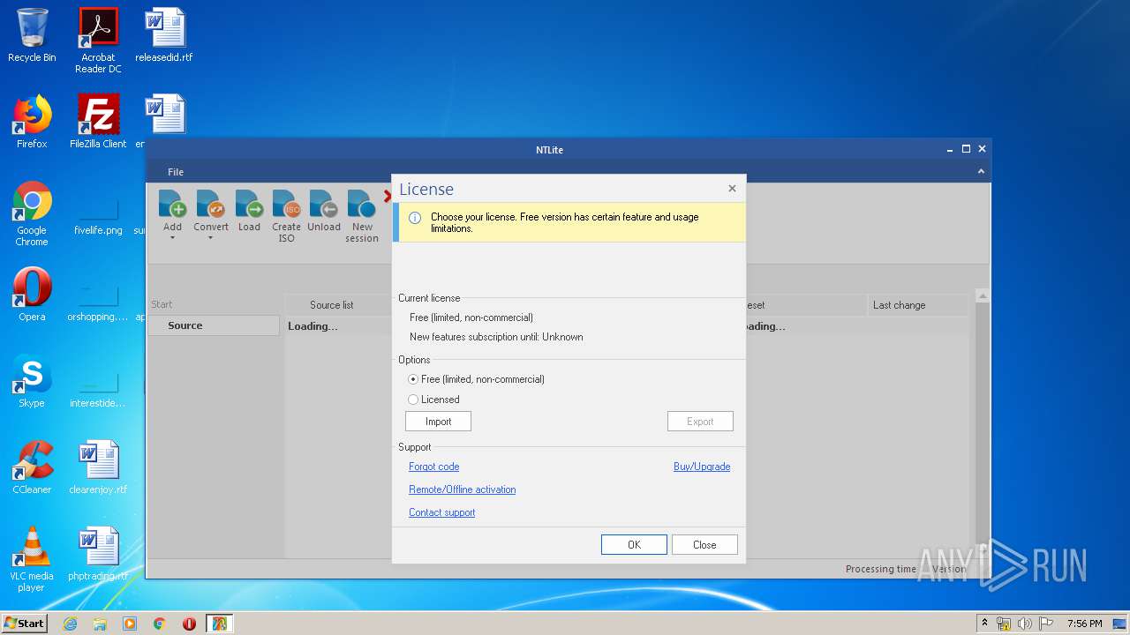Open Opera from the taskbar
The height and width of the screenshot is (635, 1130).
click(189, 624)
